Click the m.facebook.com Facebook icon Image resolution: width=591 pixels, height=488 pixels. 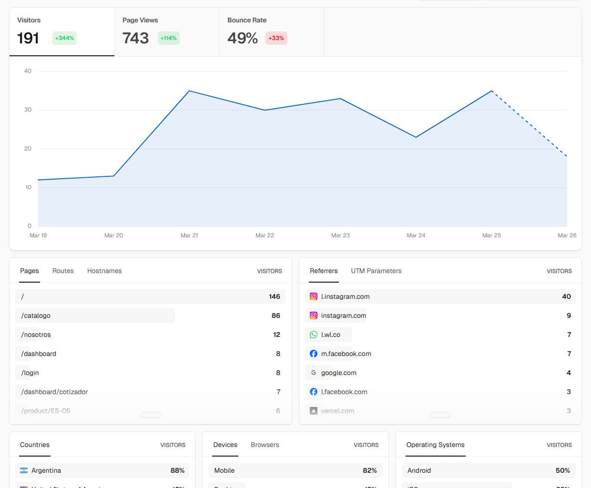[x=314, y=354]
